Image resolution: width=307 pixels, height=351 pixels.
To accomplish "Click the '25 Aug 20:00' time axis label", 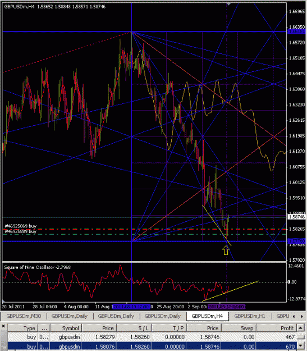I will pyautogui.click(x=170, y=307).
